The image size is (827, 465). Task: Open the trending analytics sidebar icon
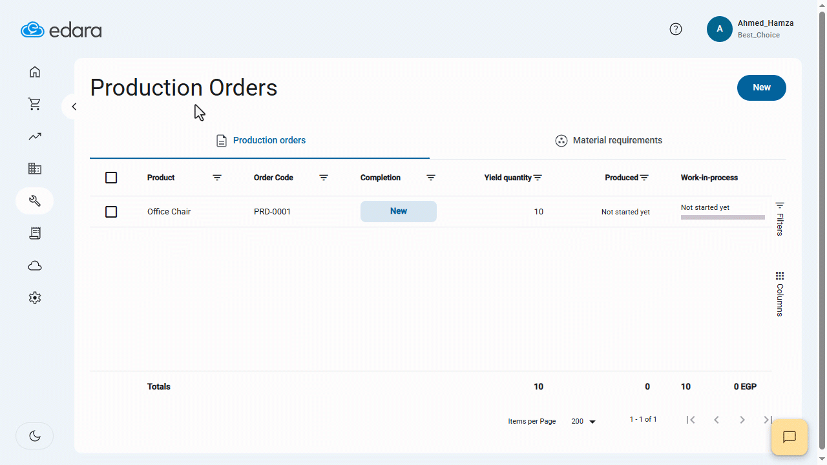pos(35,136)
